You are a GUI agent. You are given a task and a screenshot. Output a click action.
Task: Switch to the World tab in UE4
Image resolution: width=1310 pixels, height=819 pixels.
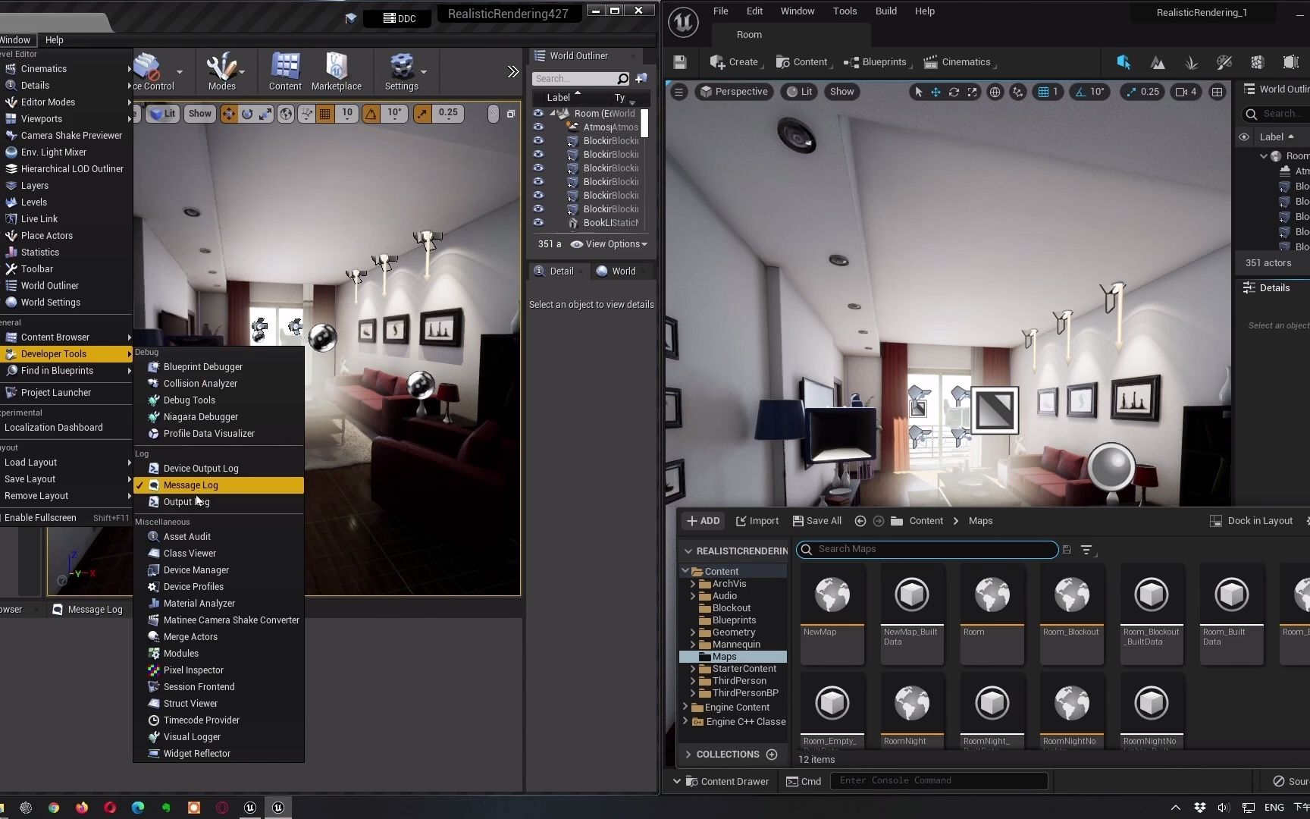[x=616, y=271]
